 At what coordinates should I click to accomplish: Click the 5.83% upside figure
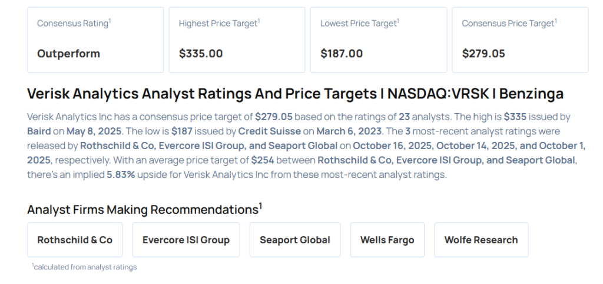(x=121, y=174)
